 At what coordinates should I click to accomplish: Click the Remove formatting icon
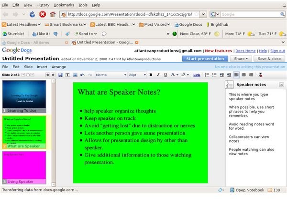[x=260, y=75]
